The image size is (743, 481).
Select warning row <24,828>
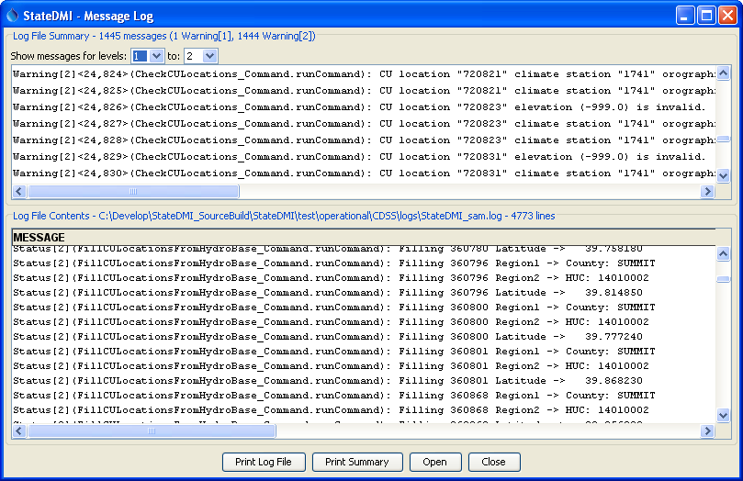pos(364,140)
